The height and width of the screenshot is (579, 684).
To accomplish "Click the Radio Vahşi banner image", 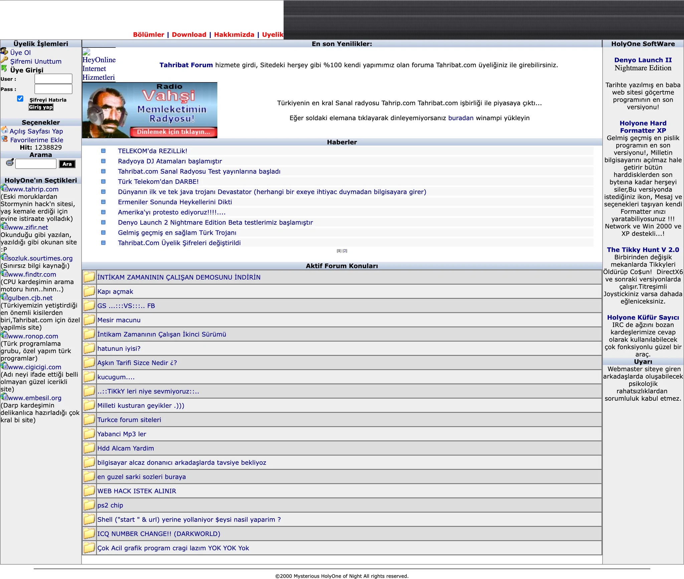I will tap(150, 110).
